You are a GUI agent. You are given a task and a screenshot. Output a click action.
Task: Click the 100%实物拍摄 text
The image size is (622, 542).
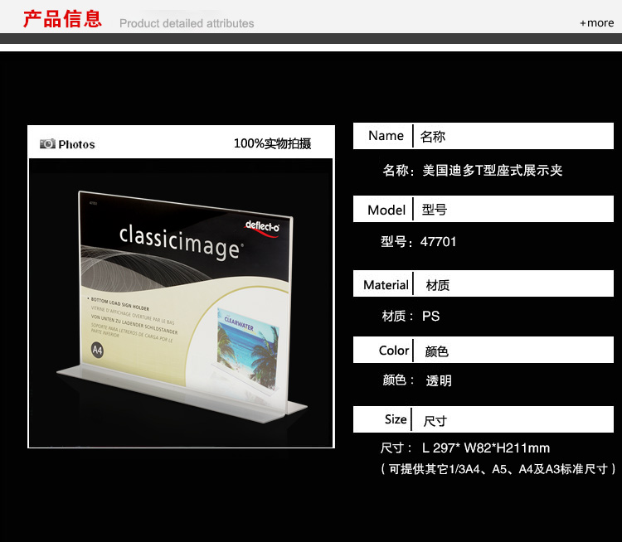tap(273, 143)
